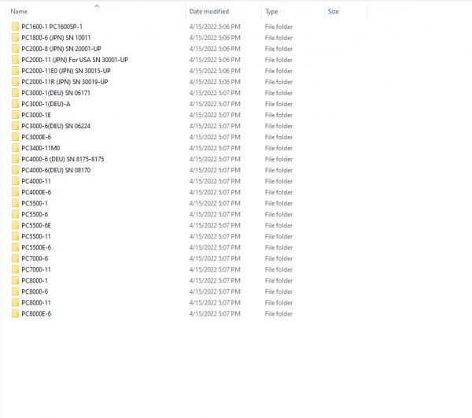Select the folder icon for PC4000-6(DEU) SN 08170

pos(16,170)
